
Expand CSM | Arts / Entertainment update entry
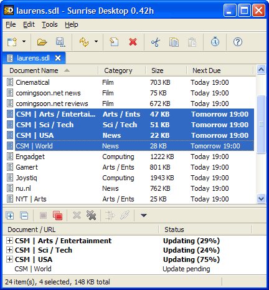(9, 241)
